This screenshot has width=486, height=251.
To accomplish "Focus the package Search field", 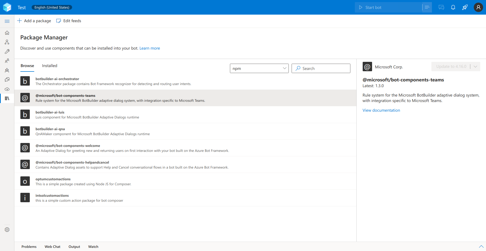I will coord(321,68).
